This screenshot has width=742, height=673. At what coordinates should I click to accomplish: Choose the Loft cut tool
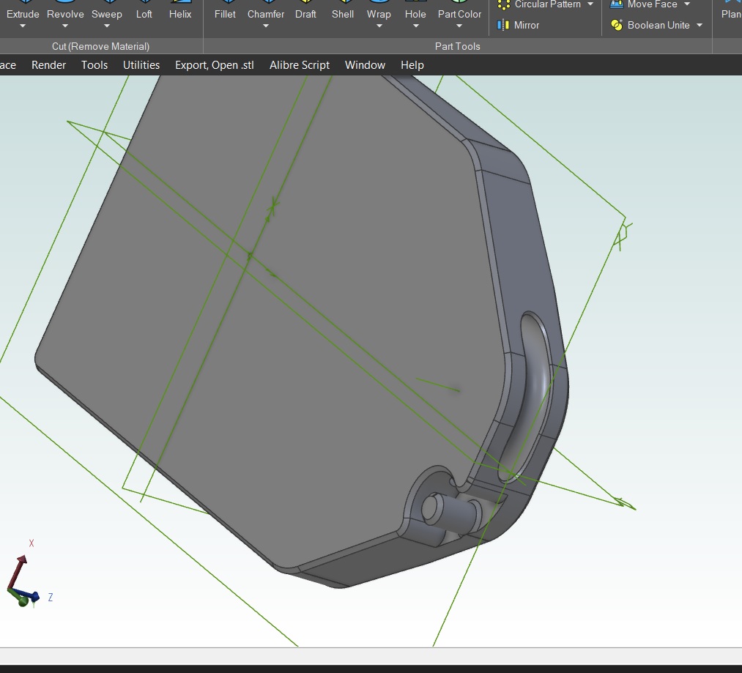144,14
